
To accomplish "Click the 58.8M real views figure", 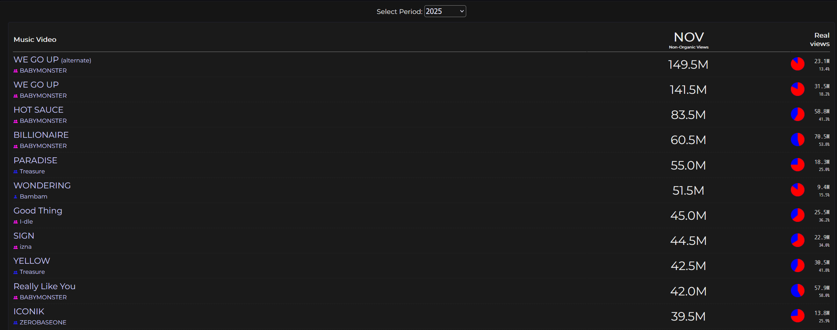I will (x=822, y=111).
